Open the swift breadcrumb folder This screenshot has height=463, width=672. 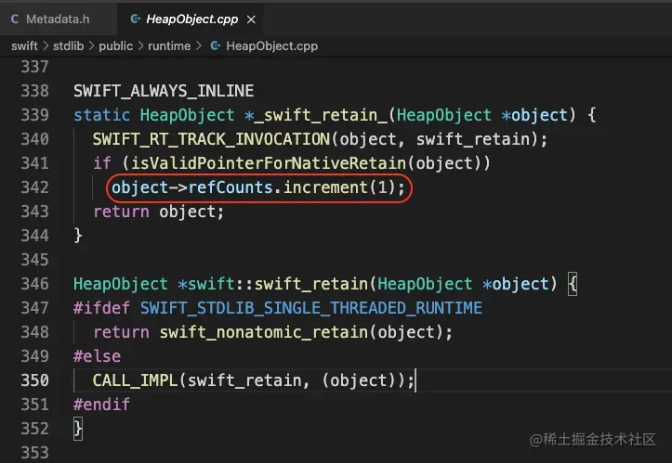(x=24, y=45)
